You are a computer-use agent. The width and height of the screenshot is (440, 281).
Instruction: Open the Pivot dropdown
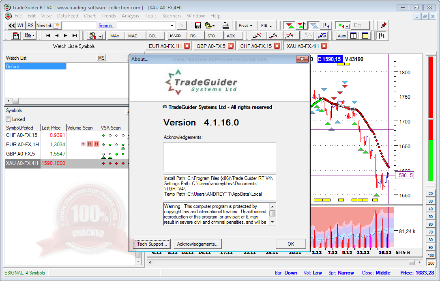246,25
